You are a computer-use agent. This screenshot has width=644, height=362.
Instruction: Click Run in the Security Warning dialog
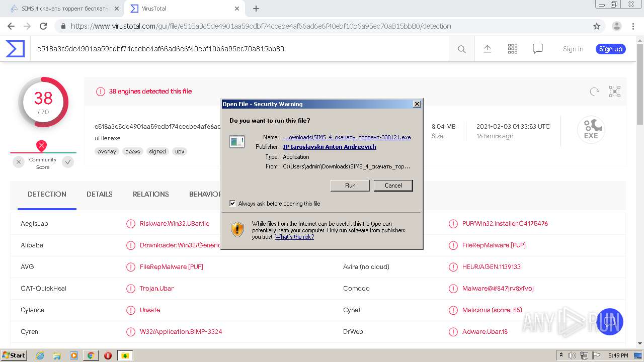point(350,186)
